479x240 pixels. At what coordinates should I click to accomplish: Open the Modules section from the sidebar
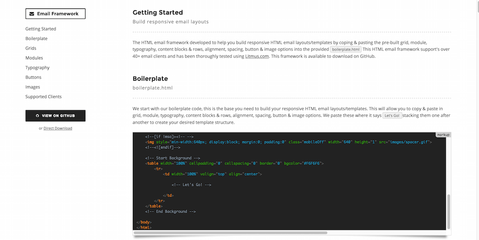34,58
